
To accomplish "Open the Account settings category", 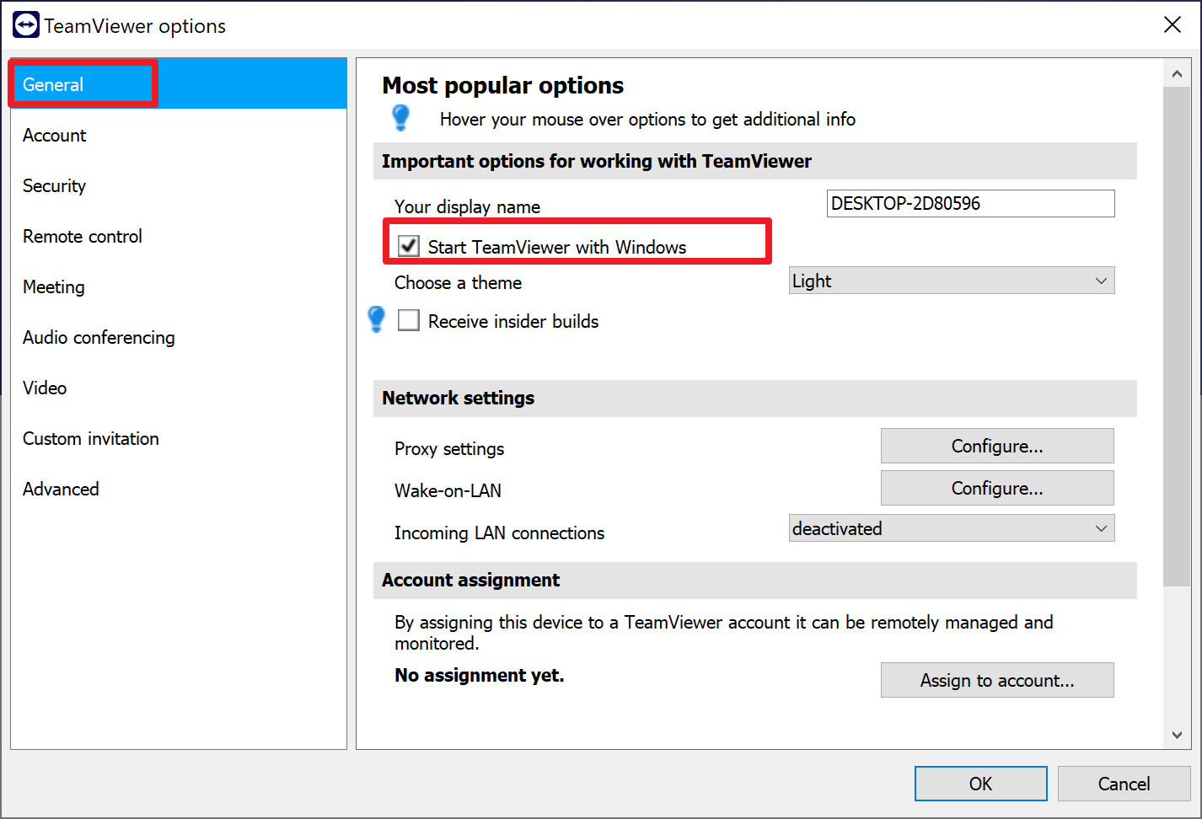I will click(179, 135).
